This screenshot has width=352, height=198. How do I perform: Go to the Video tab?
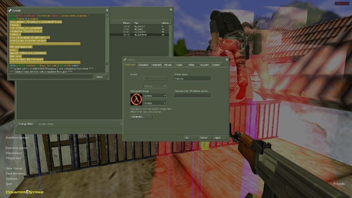pos(191,65)
